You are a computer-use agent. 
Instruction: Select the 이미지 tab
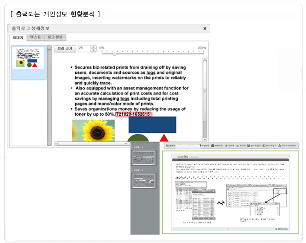coord(18,38)
